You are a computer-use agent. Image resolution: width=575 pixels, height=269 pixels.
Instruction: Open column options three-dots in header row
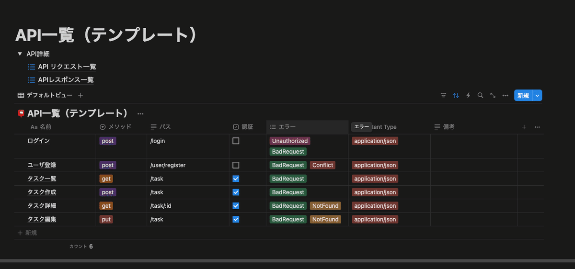pos(537,127)
